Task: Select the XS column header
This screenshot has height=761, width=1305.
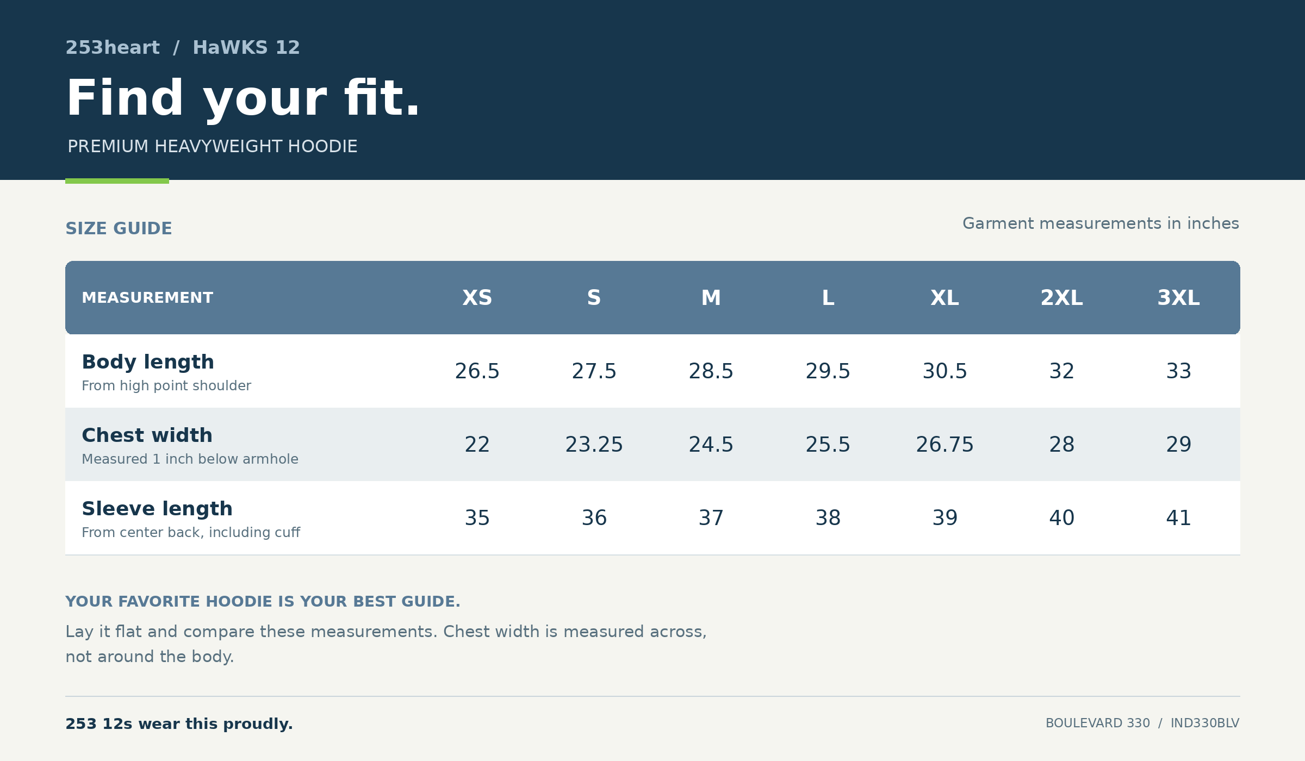Action: [477, 298]
